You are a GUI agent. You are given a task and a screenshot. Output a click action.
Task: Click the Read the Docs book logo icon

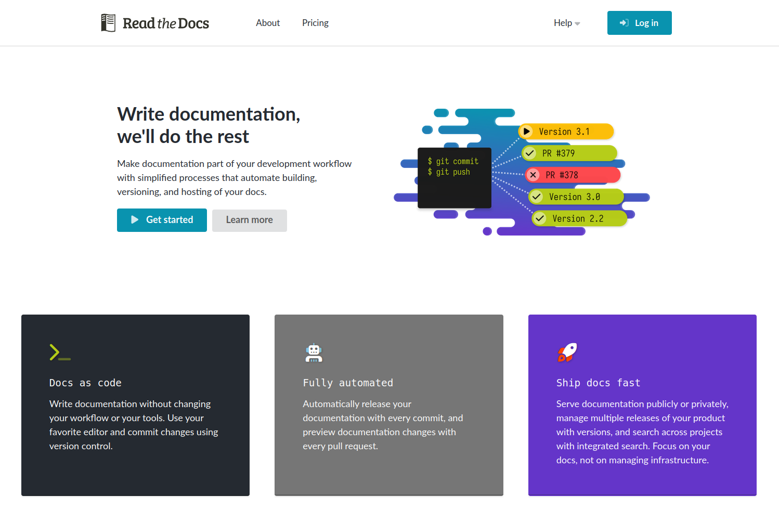(108, 23)
